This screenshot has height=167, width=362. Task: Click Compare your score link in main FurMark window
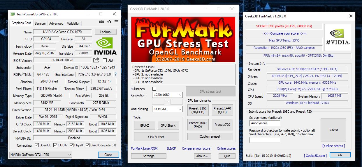click(196, 148)
